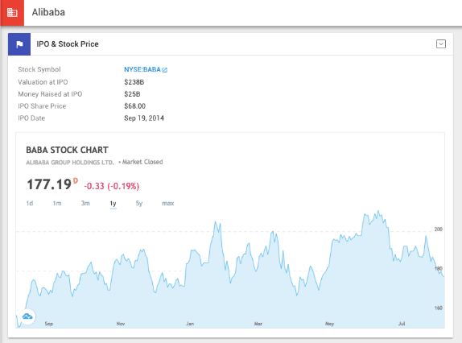Click the Money Raised at IPO label

[x=50, y=94]
